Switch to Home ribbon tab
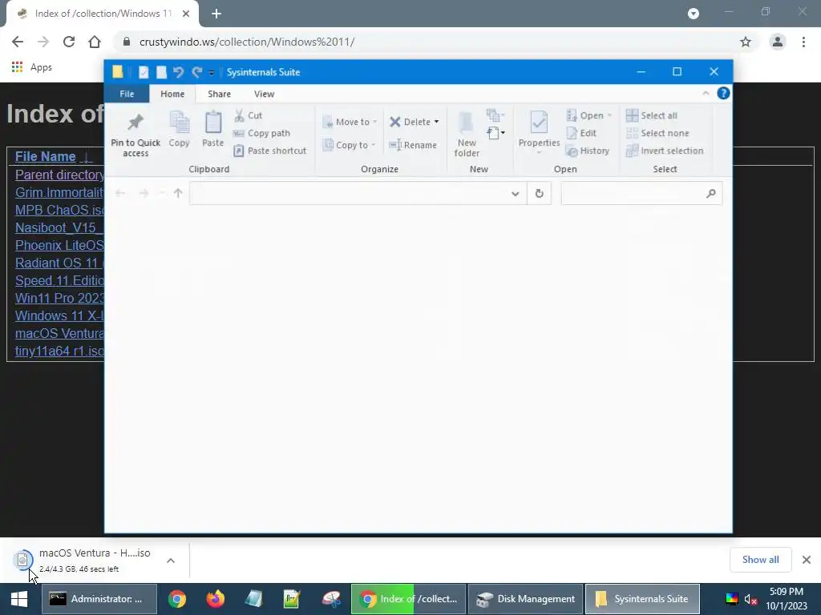Viewport: 821px width, 615px height. [172, 94]
